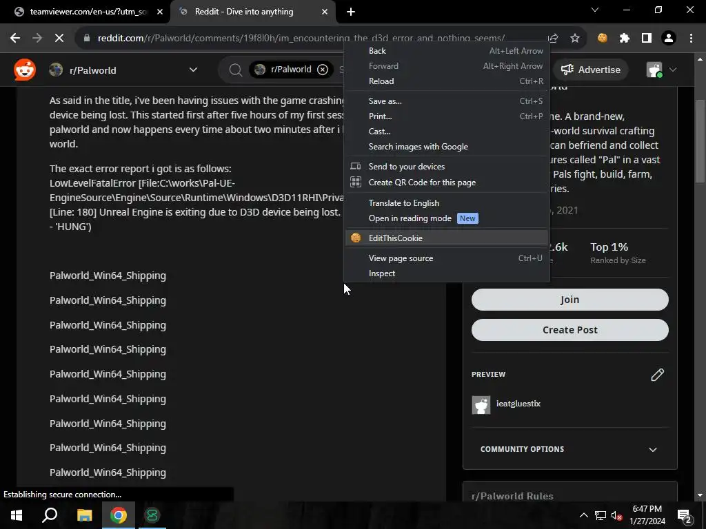This screenshot has height=529, width=706.
Task: Open the ieatgluestix avatar in Preview
Action: (481, 404)
